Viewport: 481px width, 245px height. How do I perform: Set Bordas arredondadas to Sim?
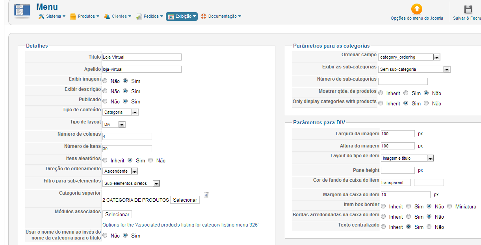409,217
